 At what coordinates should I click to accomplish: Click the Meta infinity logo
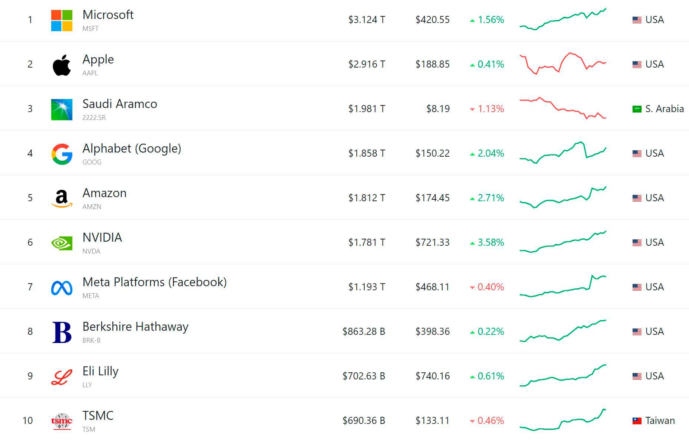(x=62, y=288)
